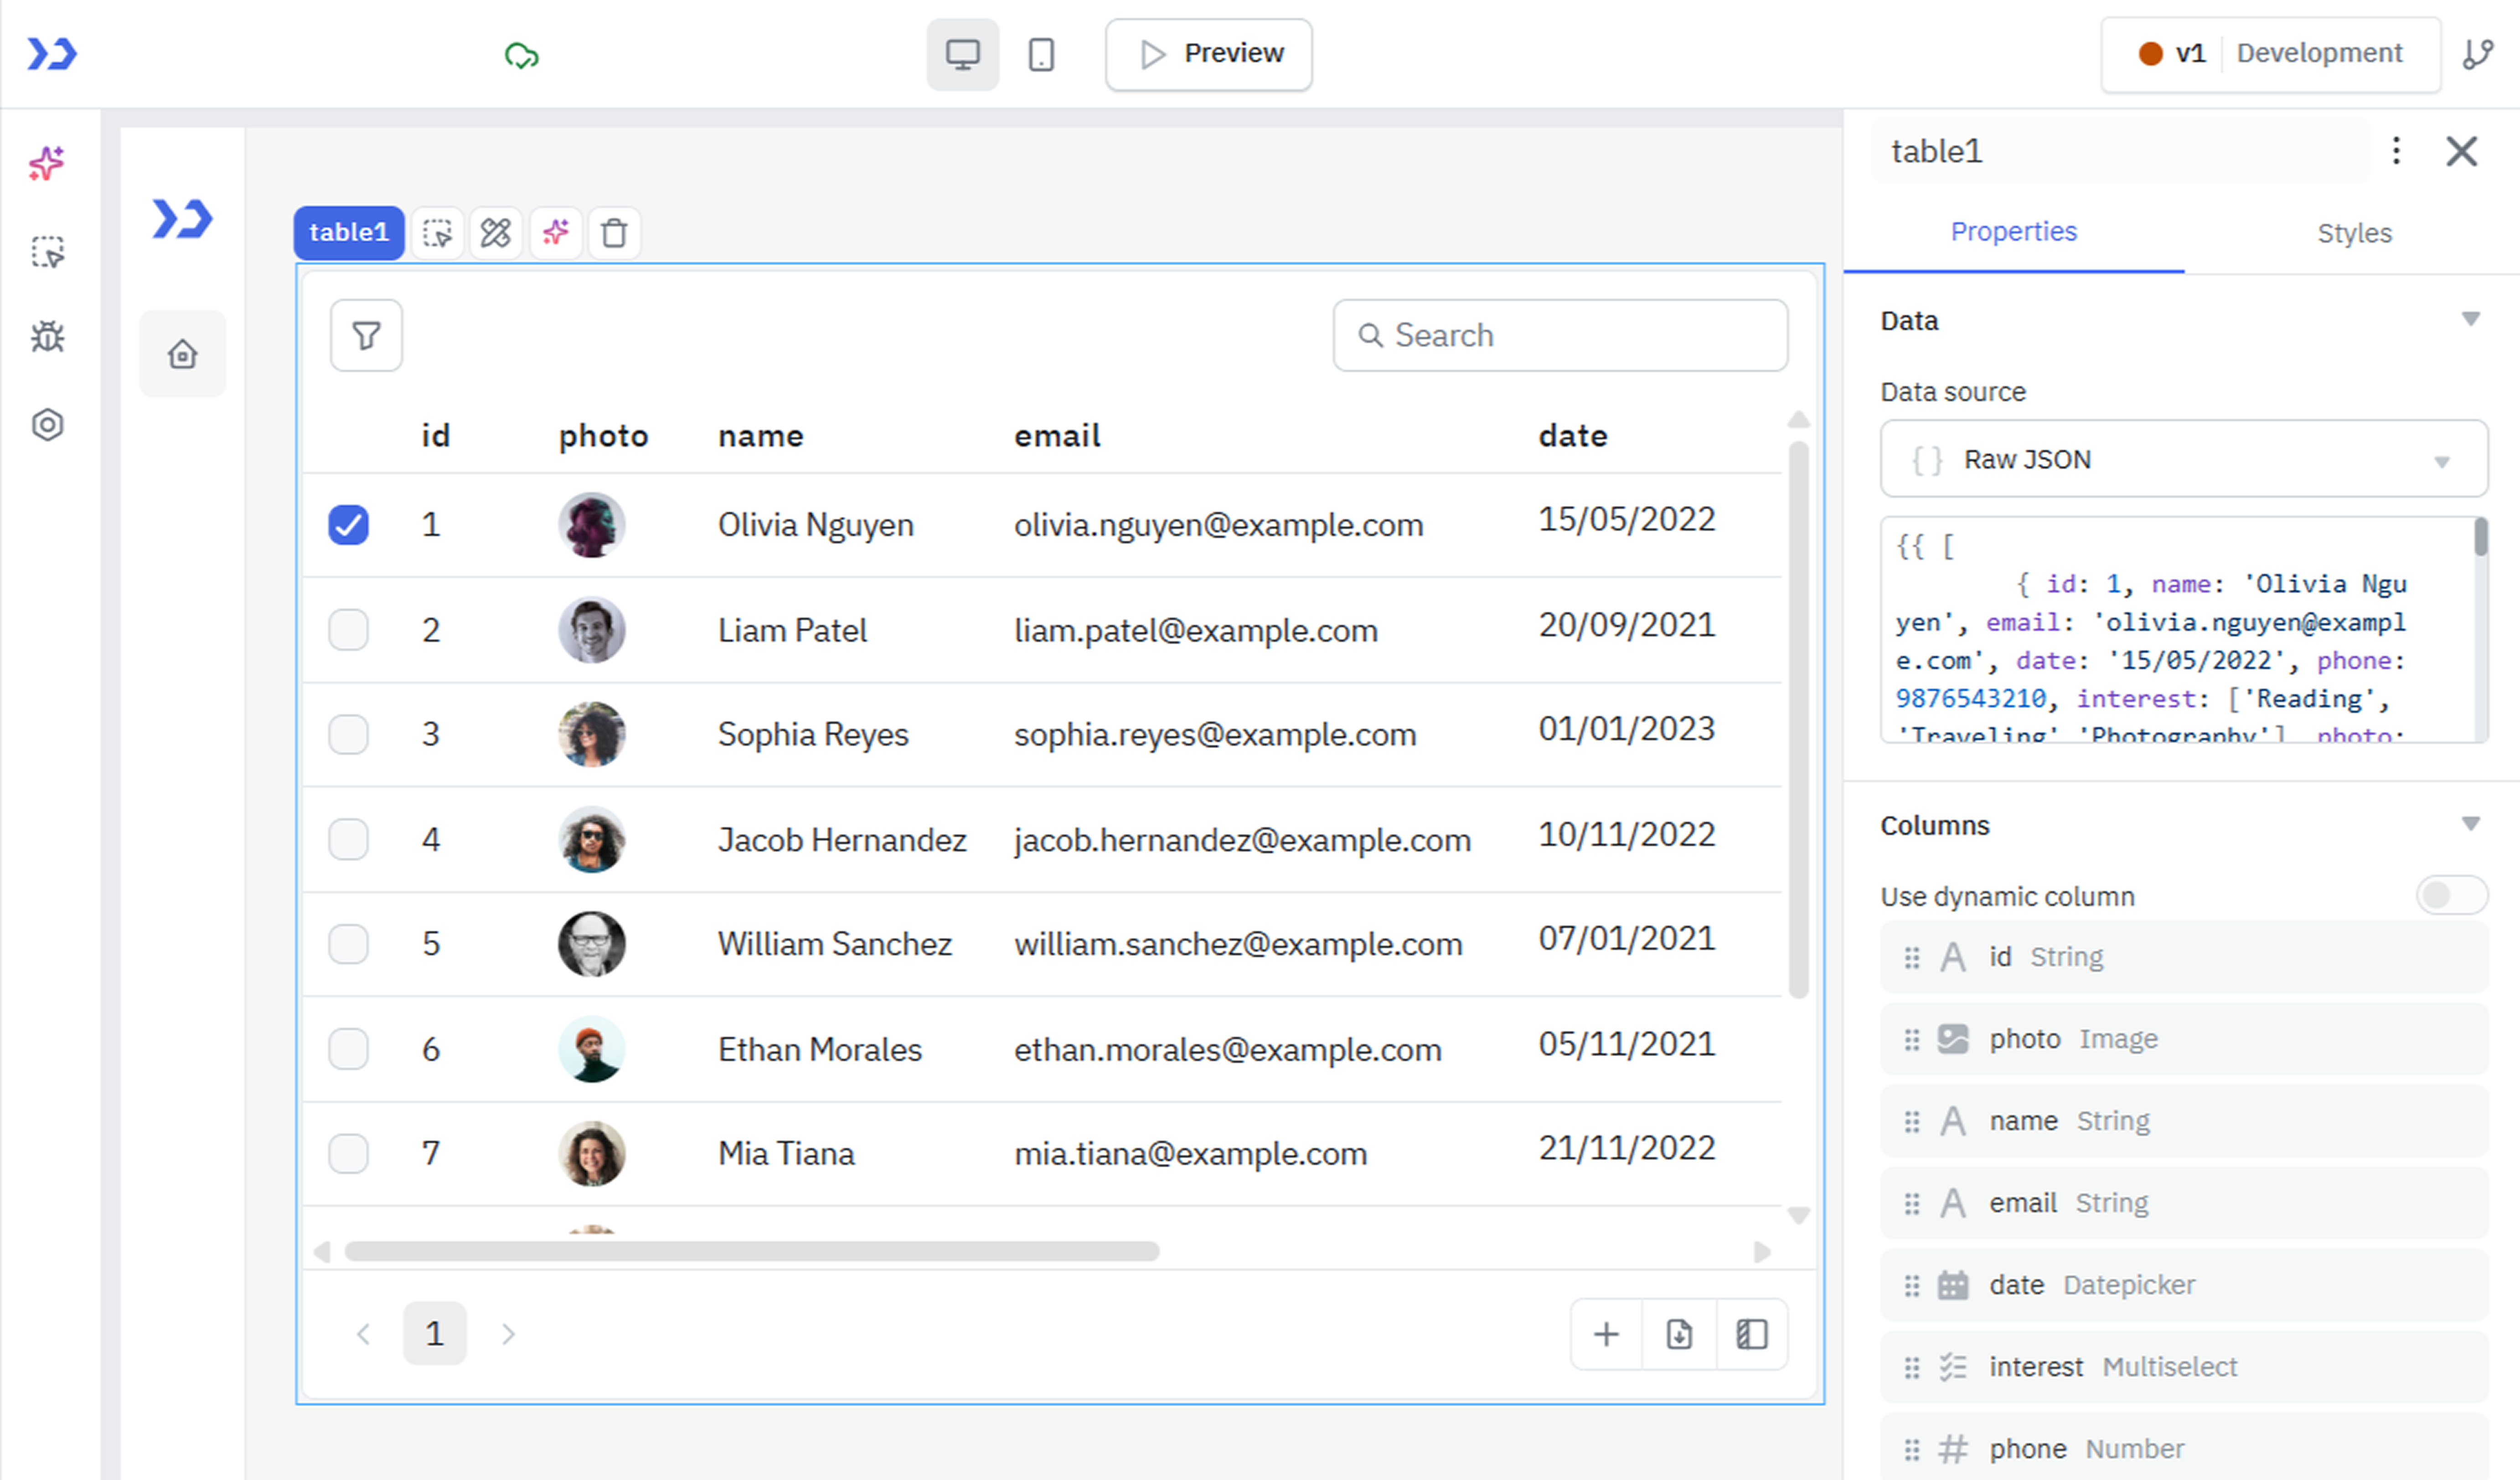The image size is (2520, 1480).
Task: Enable the Use dynamic column toggle
Action: (2451, 895)
